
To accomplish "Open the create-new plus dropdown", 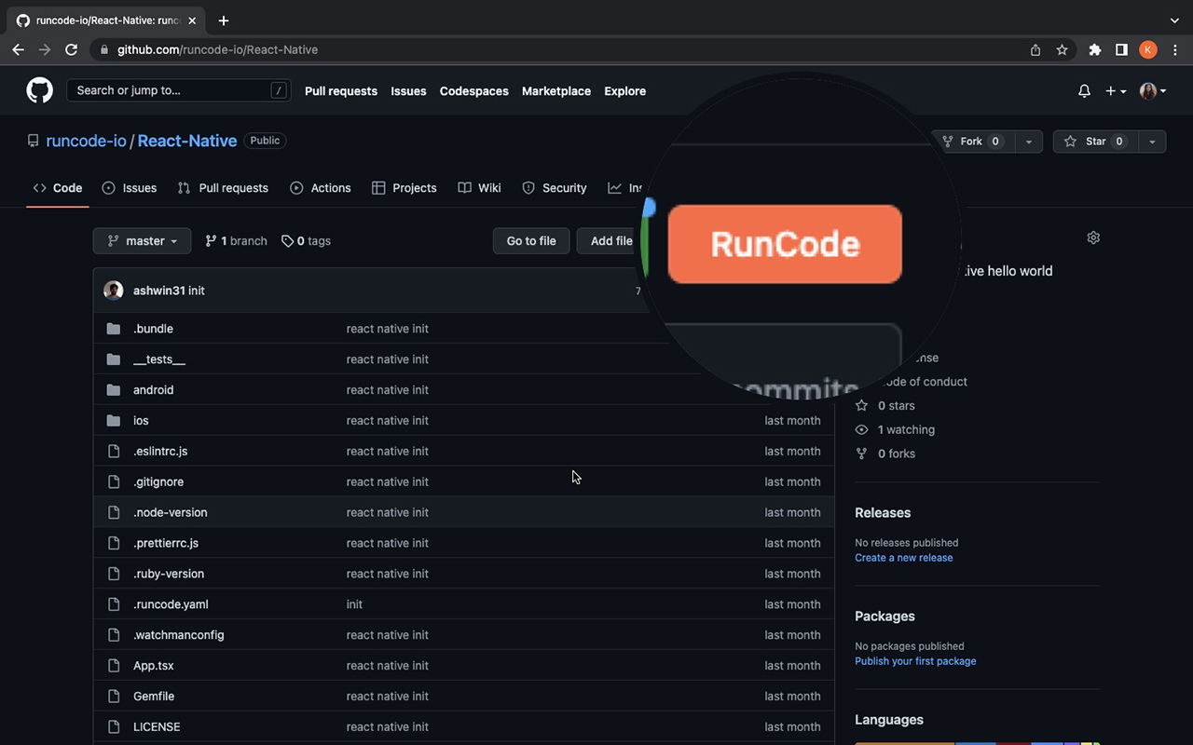I will point(1116,91).
